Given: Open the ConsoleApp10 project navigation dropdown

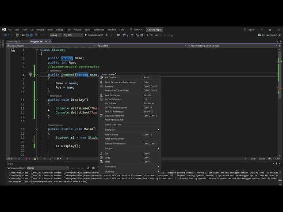Looking at the screenshot, I should point(51,46).
